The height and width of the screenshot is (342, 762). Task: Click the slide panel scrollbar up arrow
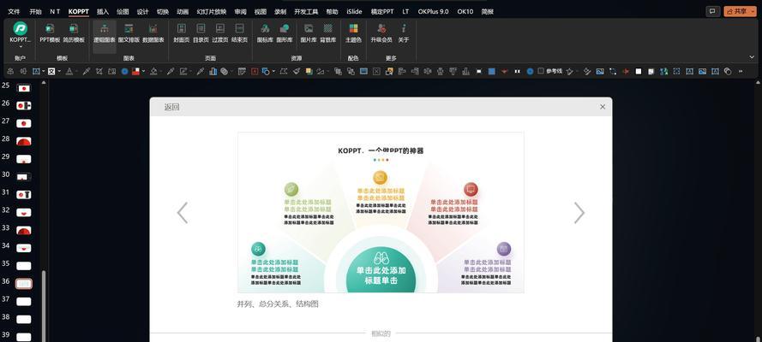click(44, 83)
